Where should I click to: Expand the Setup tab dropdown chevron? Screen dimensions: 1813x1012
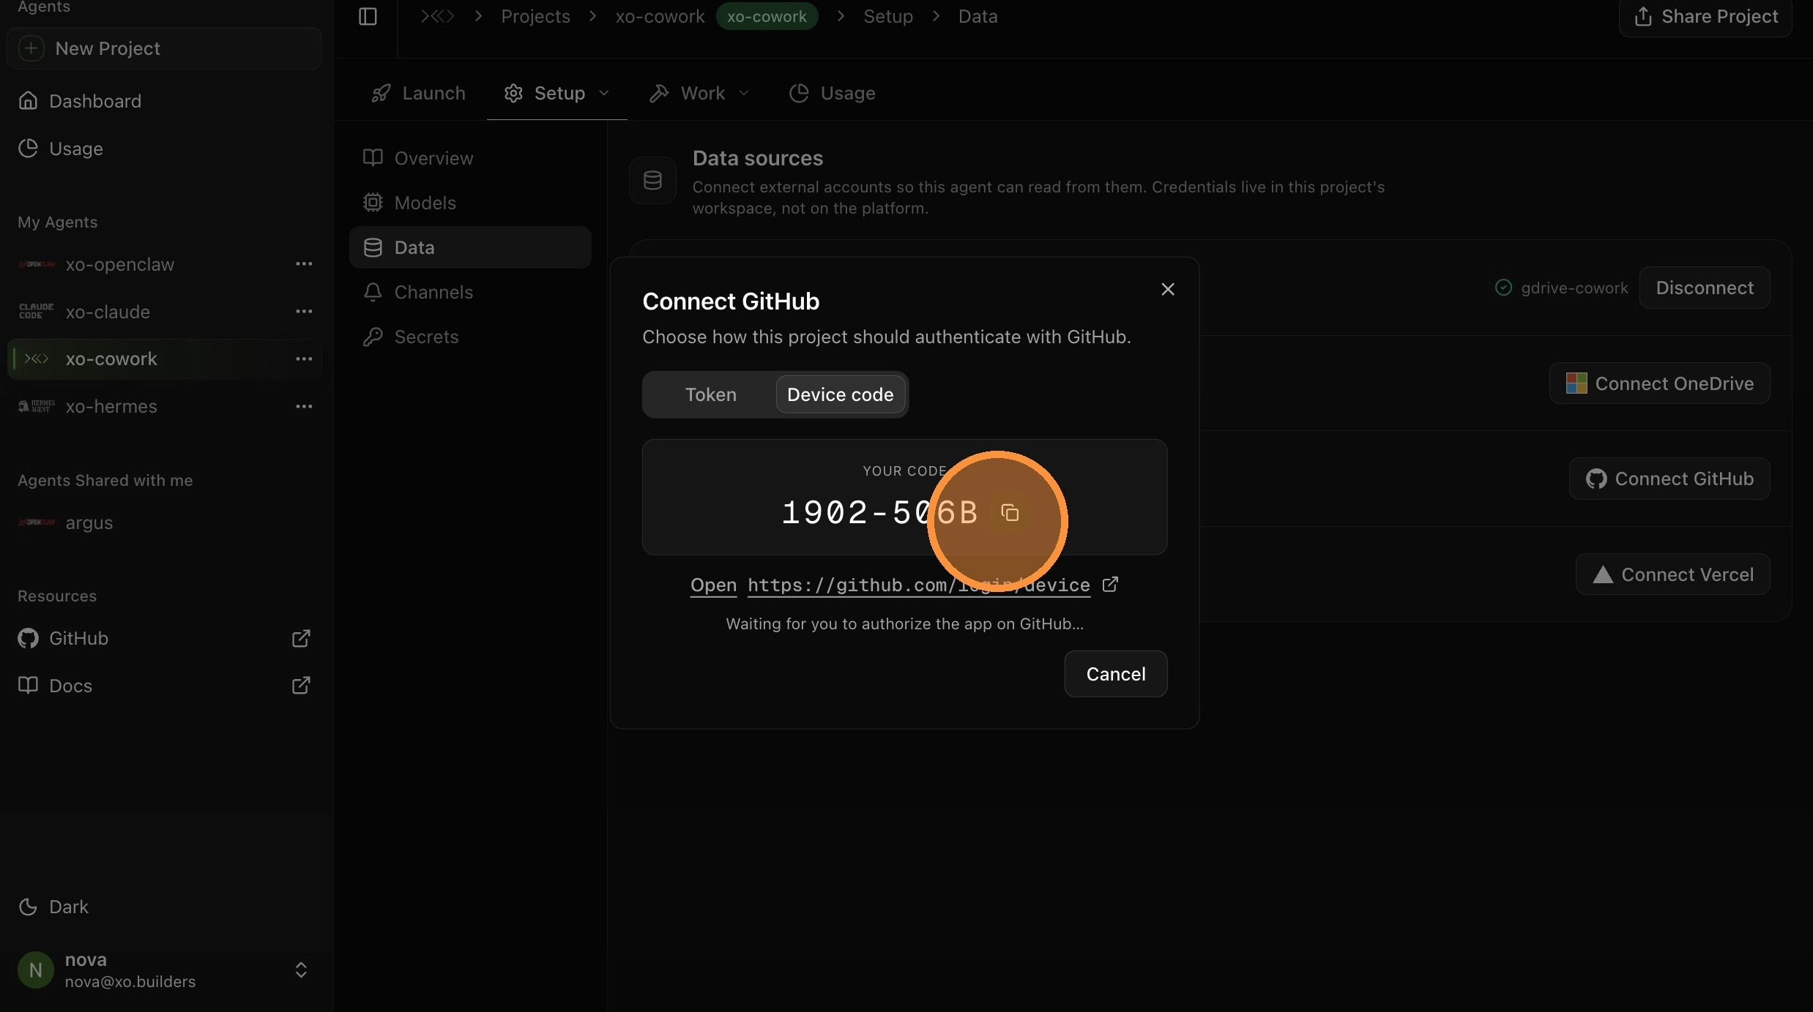pos(604,93)
